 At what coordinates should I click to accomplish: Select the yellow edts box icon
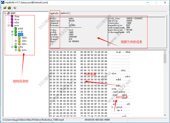[x=19, y=41]
